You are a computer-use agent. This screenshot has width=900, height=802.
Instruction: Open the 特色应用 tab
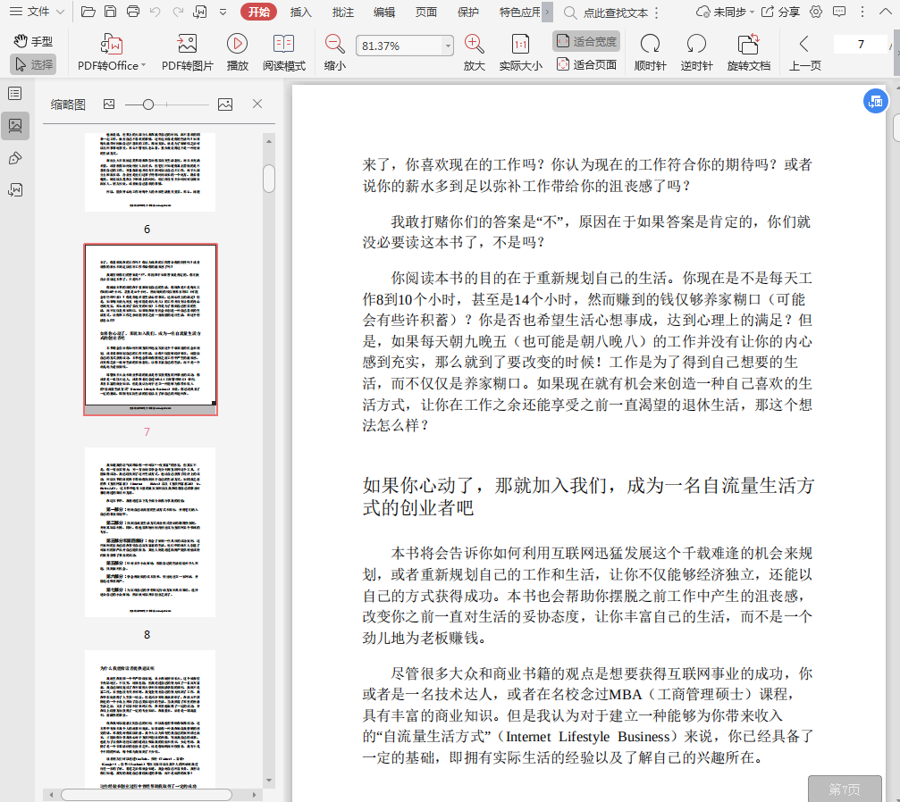click(519, 12)
